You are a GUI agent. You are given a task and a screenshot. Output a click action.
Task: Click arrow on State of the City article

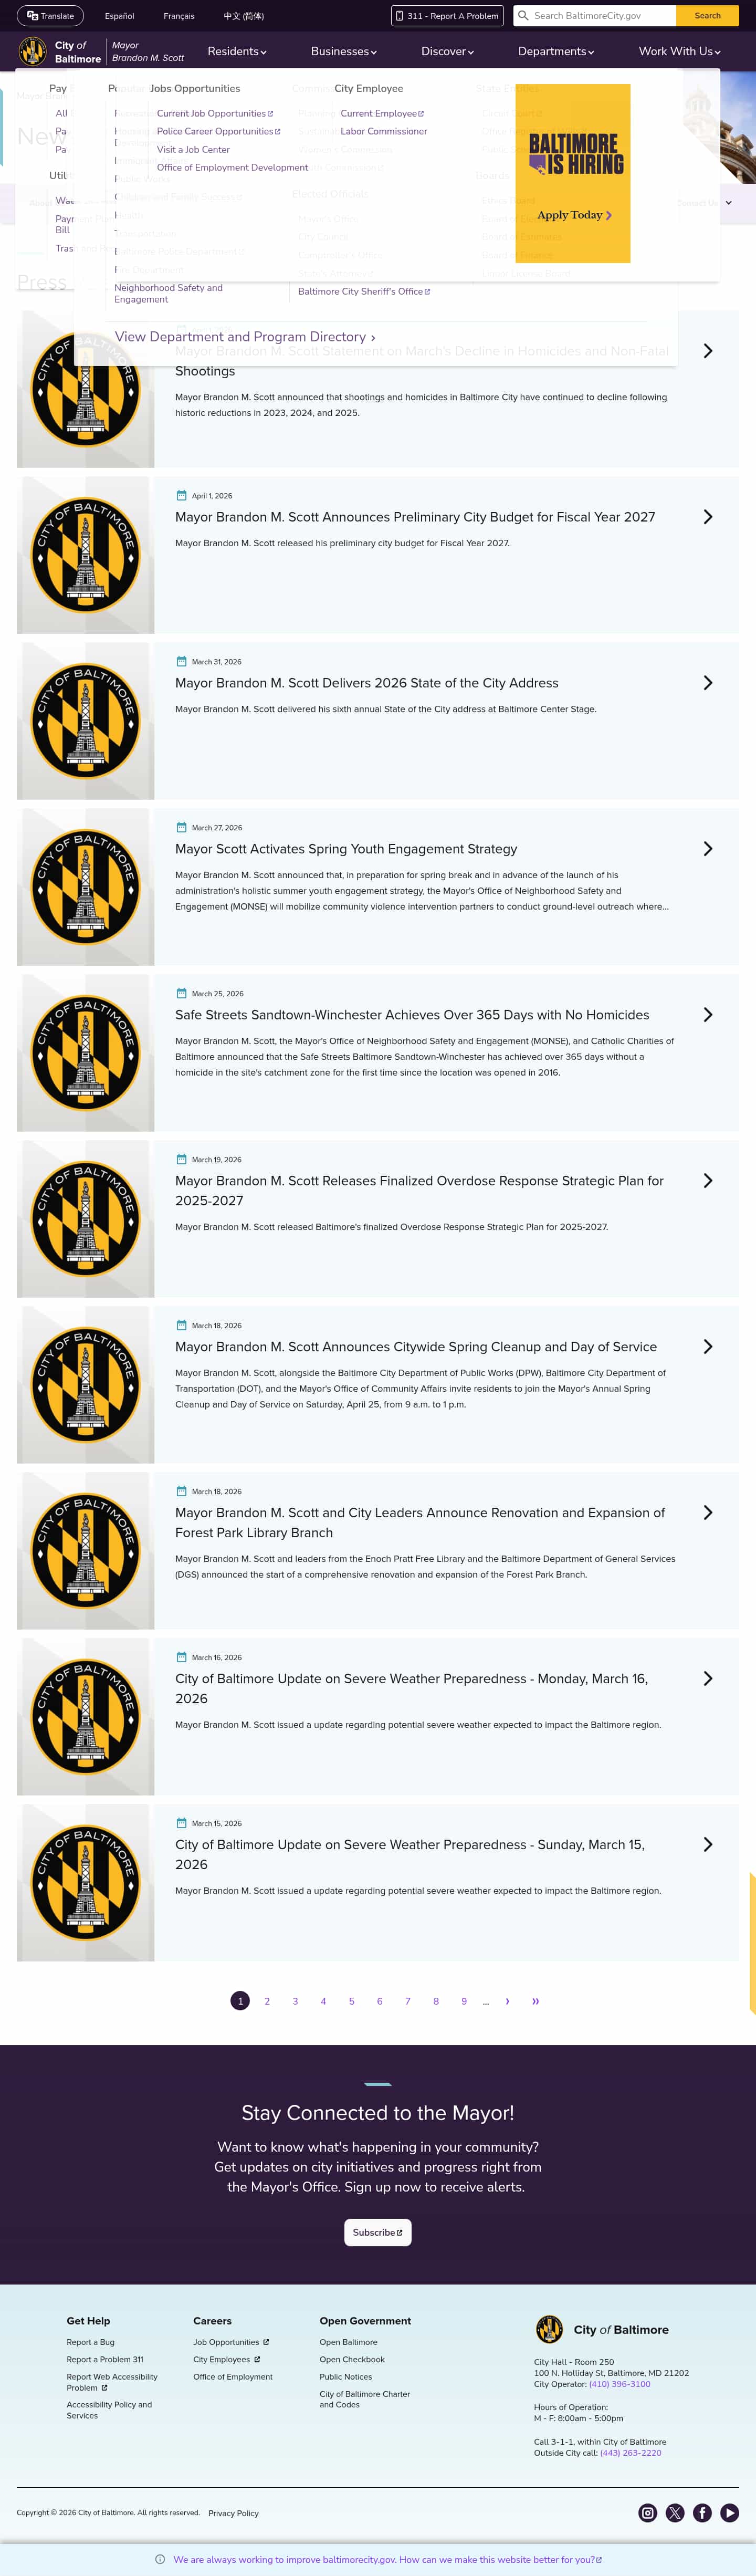tap(708, 683)
